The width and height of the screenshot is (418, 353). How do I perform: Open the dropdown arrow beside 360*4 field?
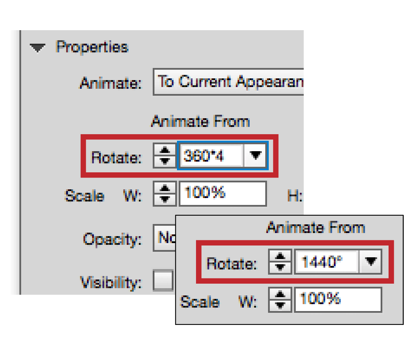pyautogui.click(x=256, y=156)
